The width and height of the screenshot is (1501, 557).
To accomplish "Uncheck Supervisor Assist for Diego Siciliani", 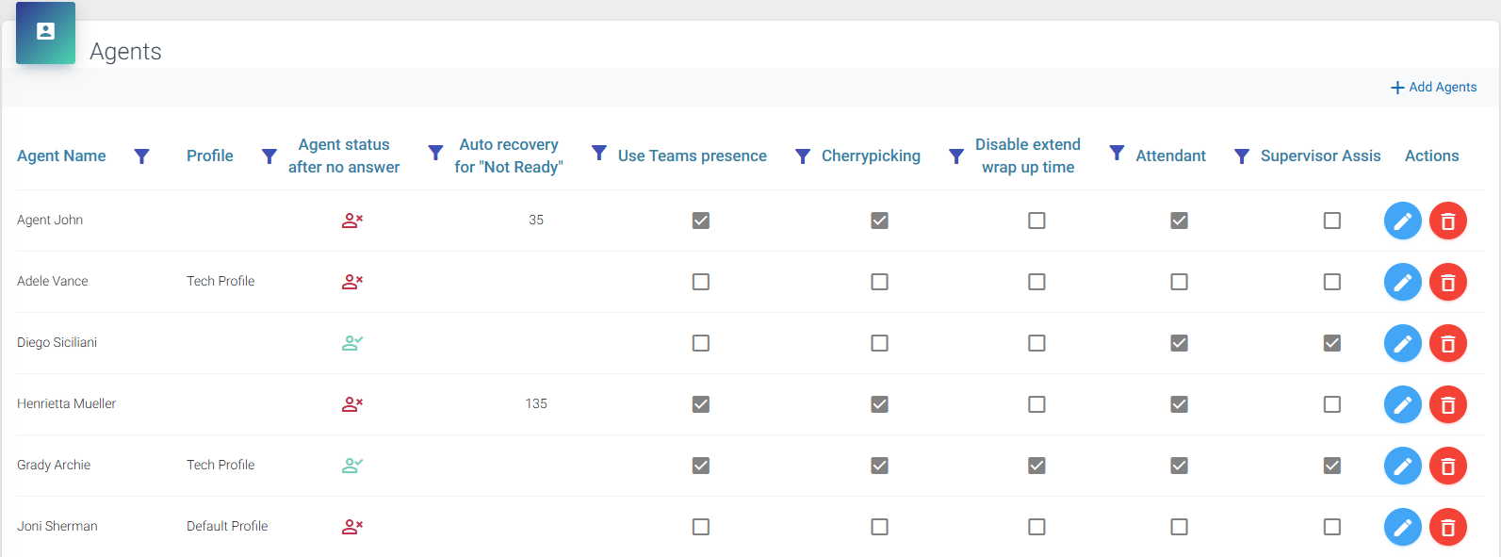I will [1331, 343].
